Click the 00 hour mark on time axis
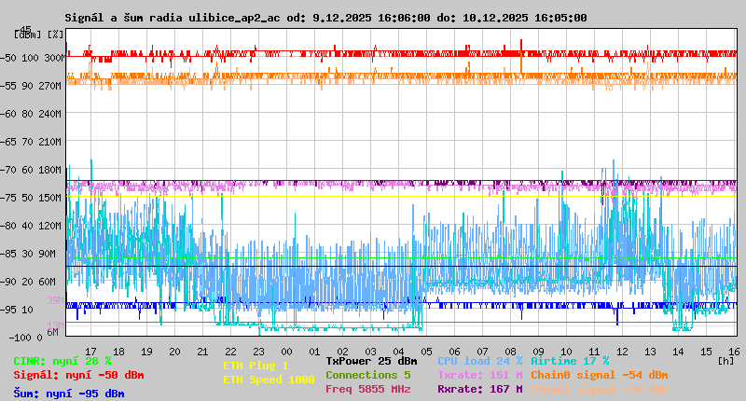The width and height of the screenshot is (746, 401). click(x=287, y=352)
